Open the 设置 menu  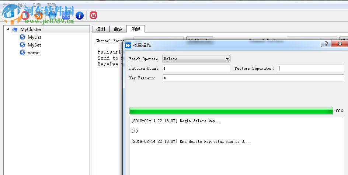[x=37, y=5]
